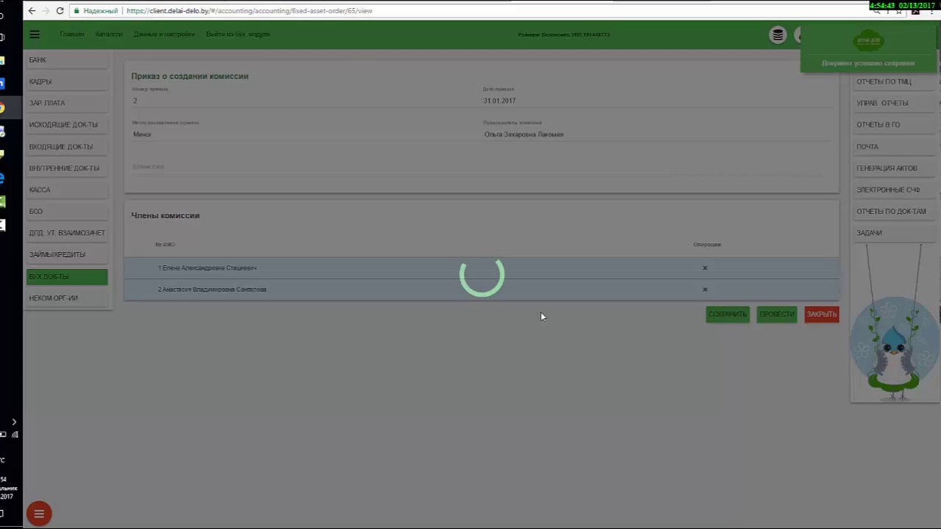Open ОТЧЕТЫ В ГО on right panel
Screen dimensions: 941x529
(x=893, y=124)
